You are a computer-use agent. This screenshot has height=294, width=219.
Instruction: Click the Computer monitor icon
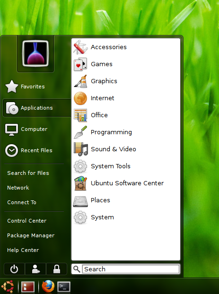[x=12, y=130]
